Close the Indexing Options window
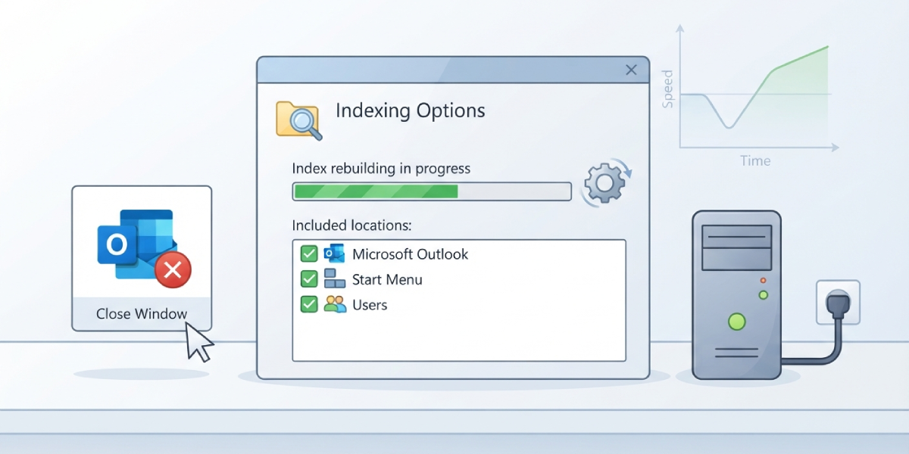This screenshot has height=454, width=909. pyautogui.click(x=631, y=70)
